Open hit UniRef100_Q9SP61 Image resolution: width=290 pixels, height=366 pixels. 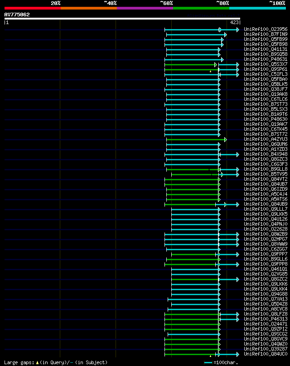(266, 69)
